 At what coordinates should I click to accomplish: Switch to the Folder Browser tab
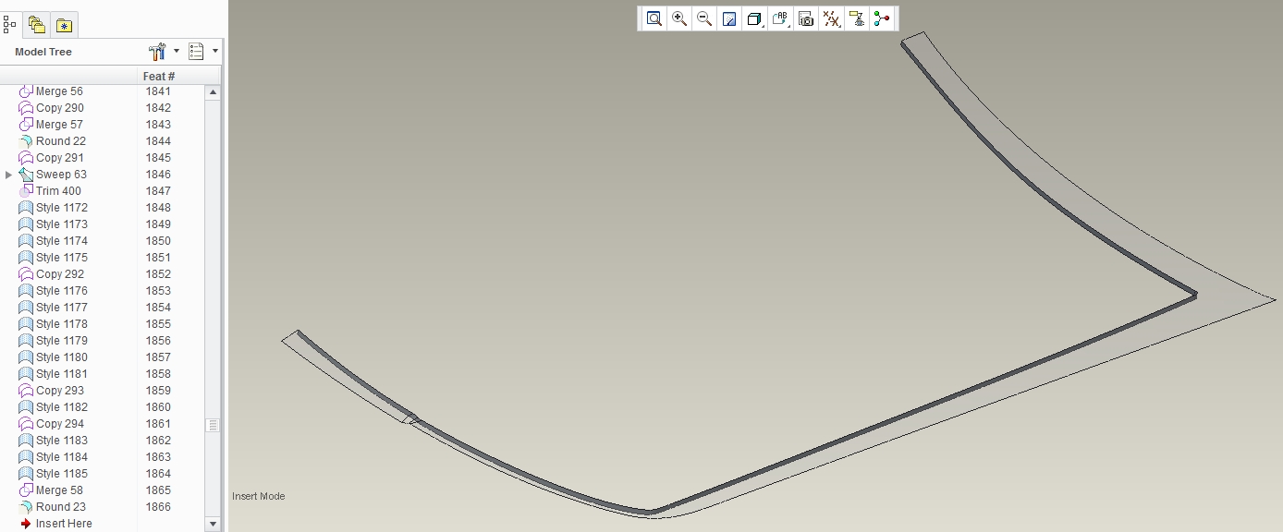[x=37, y=25]
